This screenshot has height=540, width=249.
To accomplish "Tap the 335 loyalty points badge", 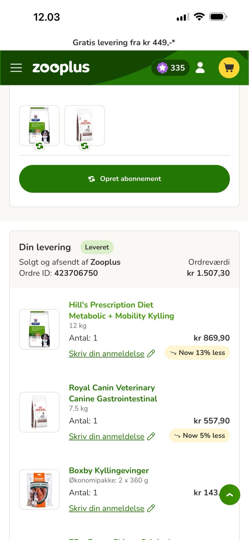I will point(171,68).
